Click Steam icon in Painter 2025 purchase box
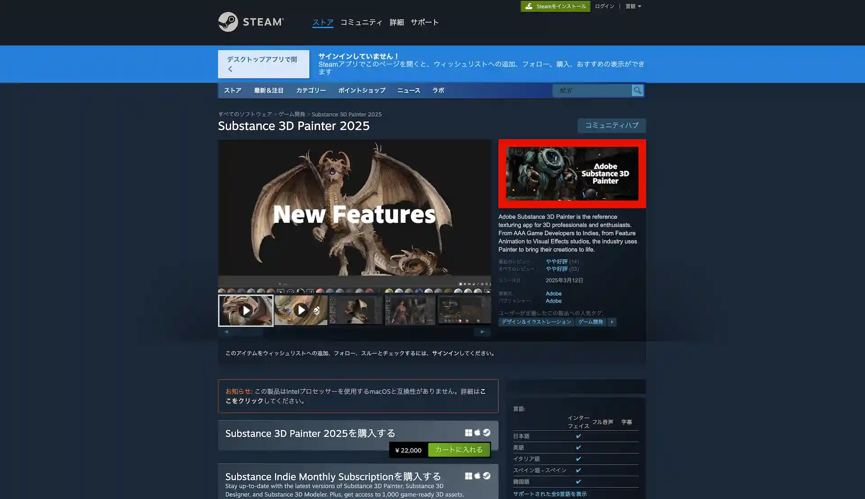The image size is (865, 499). [x=487, y=432]
